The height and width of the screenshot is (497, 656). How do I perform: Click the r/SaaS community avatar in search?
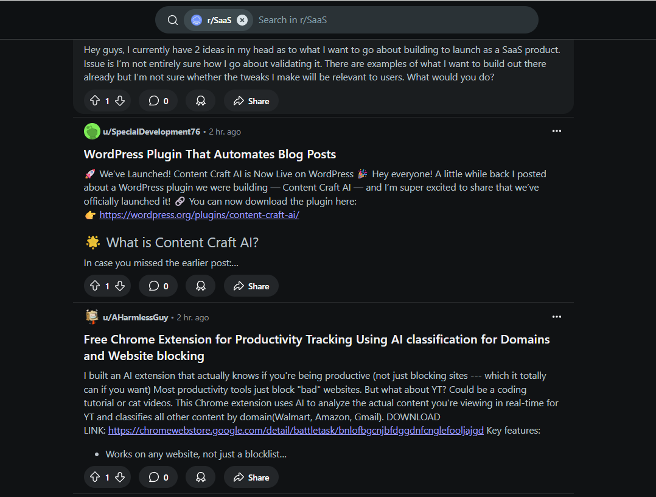click(197, 20)
